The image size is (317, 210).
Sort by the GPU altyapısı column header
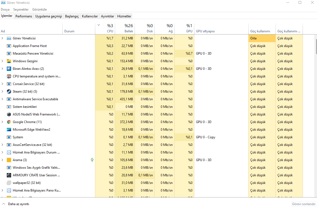pos(221,29)
